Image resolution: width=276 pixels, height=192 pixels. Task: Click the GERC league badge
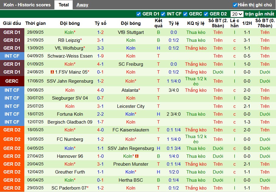click(x=12, y=81)
